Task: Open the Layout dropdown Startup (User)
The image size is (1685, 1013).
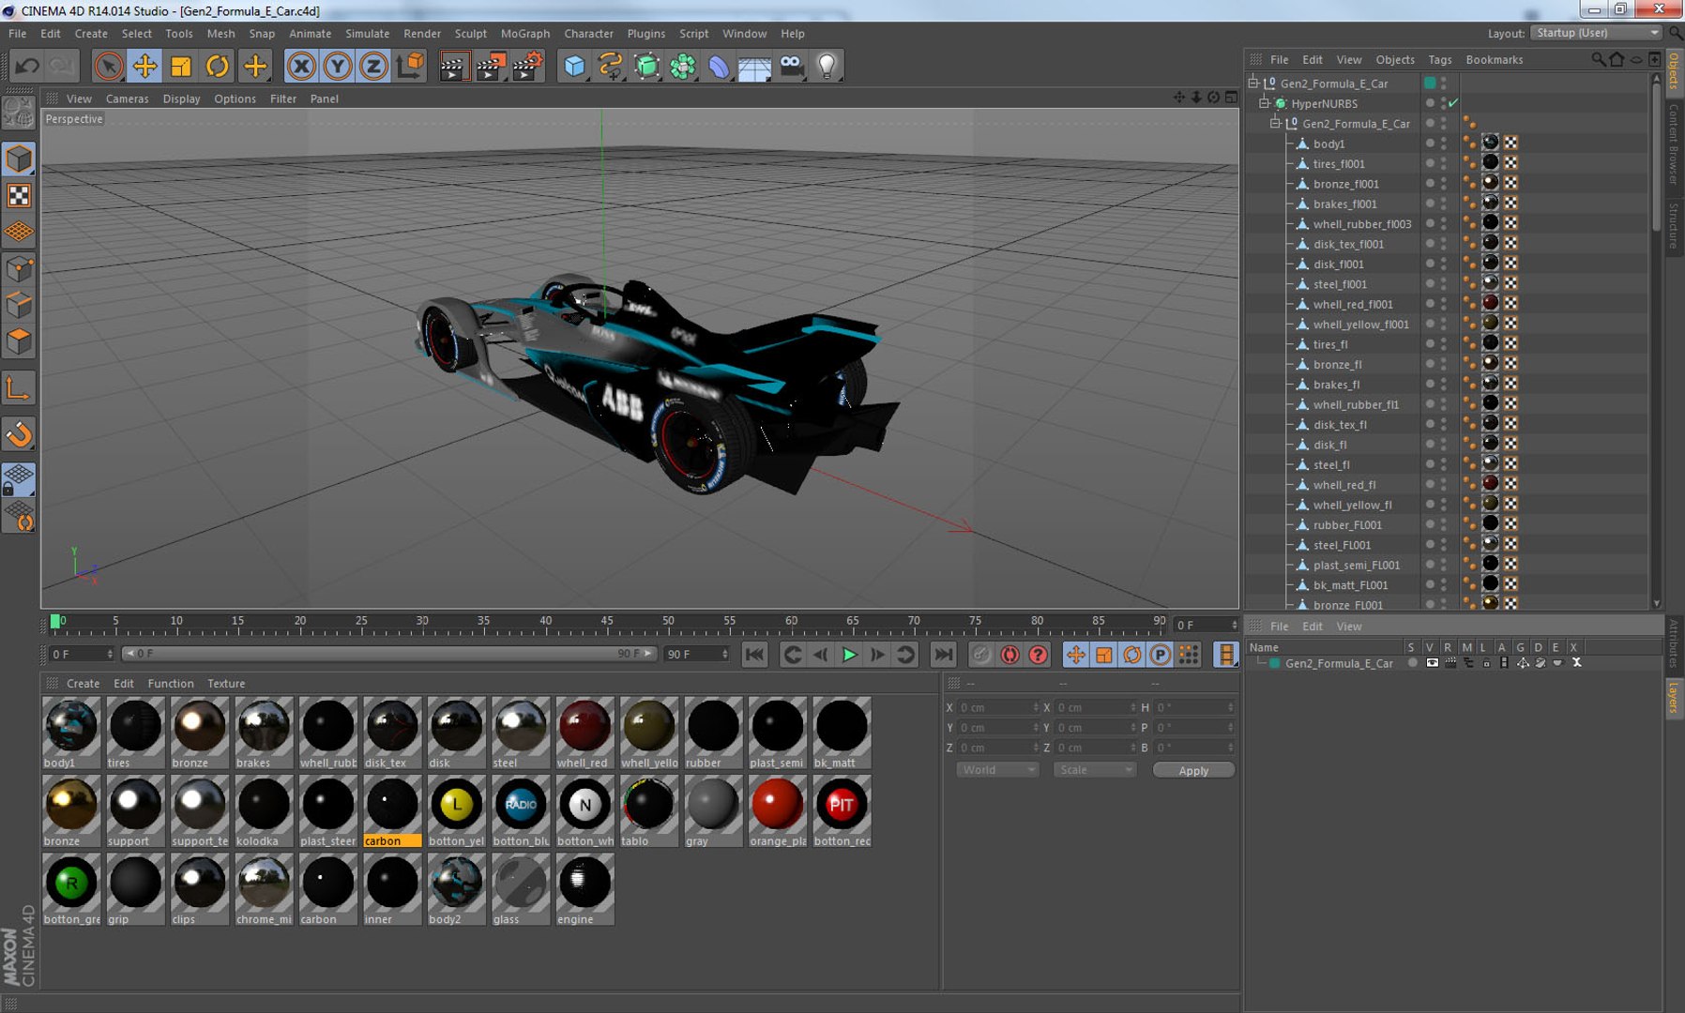Action: 1596,33
